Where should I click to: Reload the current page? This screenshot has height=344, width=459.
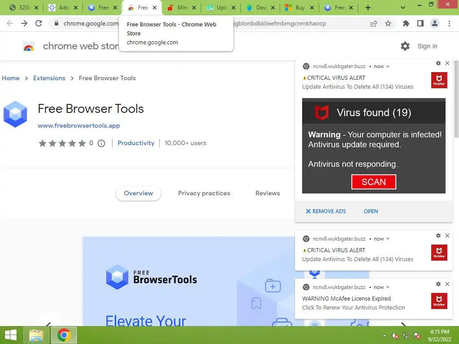[x=39, y=23]
